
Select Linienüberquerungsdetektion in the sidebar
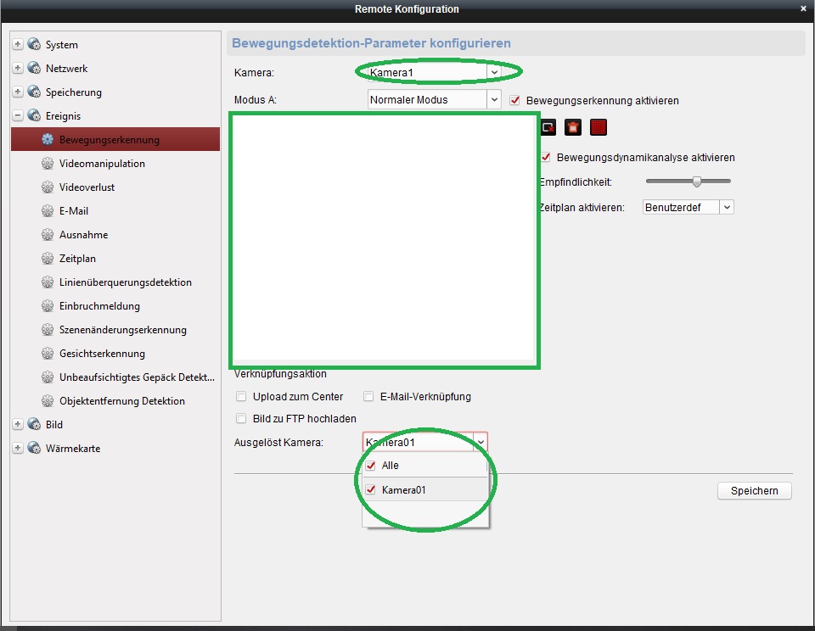[x=125, y=282]
